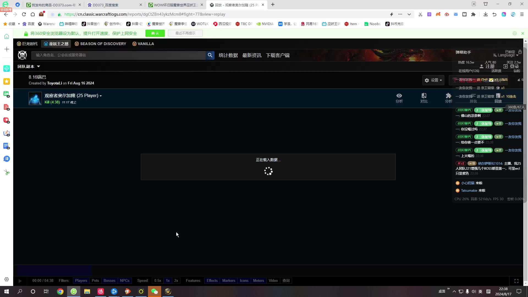Click the 排名 (Ranking) icon panel
Screen dimensions: 528x297
[473, 98]
